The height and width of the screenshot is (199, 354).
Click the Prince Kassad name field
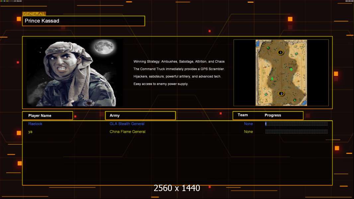pos(83,21)
